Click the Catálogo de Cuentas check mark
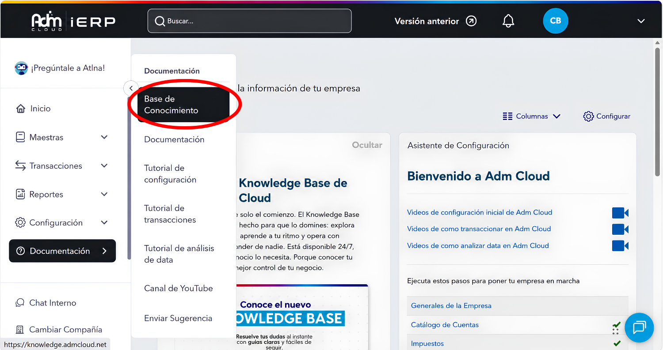 617,325
